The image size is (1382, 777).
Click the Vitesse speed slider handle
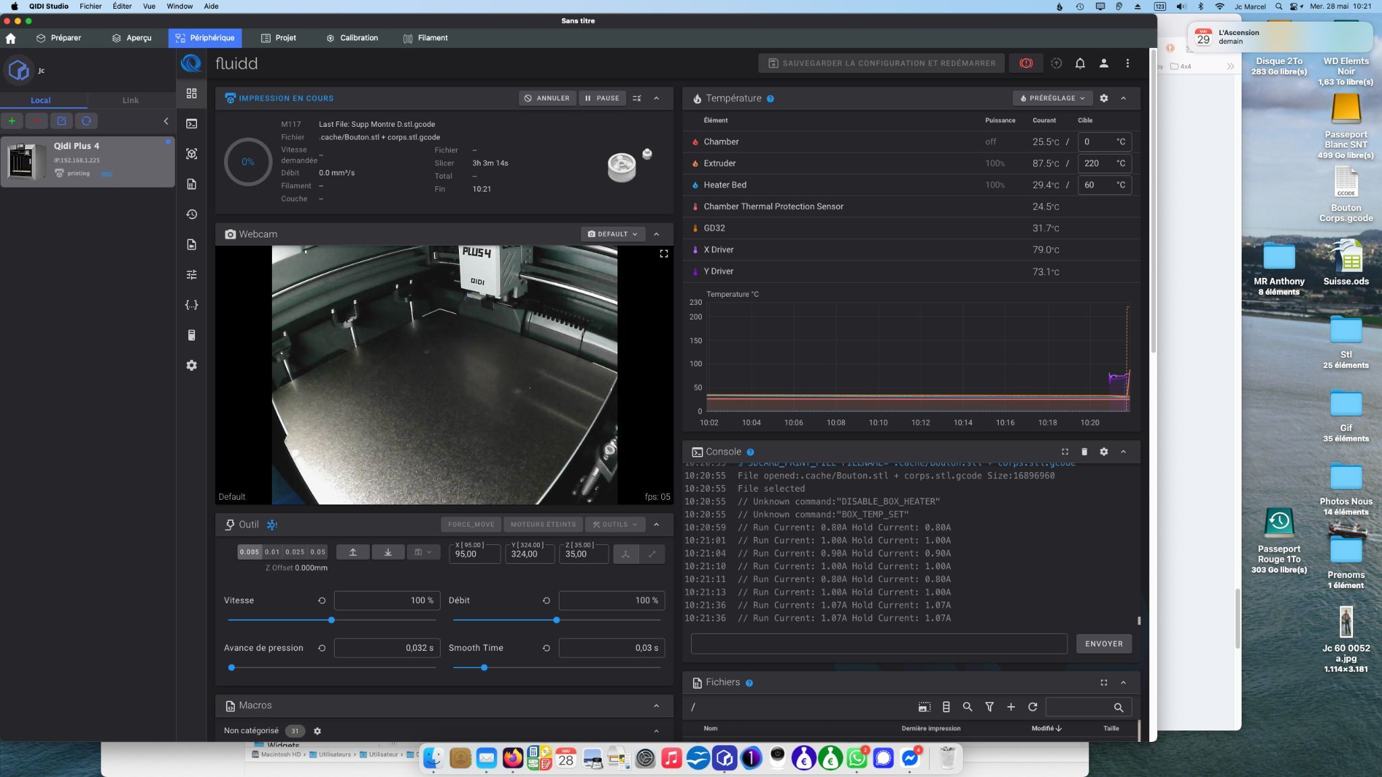[x=331, y=620]
